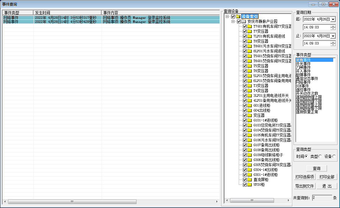Click the start time input field

(316, 27)
